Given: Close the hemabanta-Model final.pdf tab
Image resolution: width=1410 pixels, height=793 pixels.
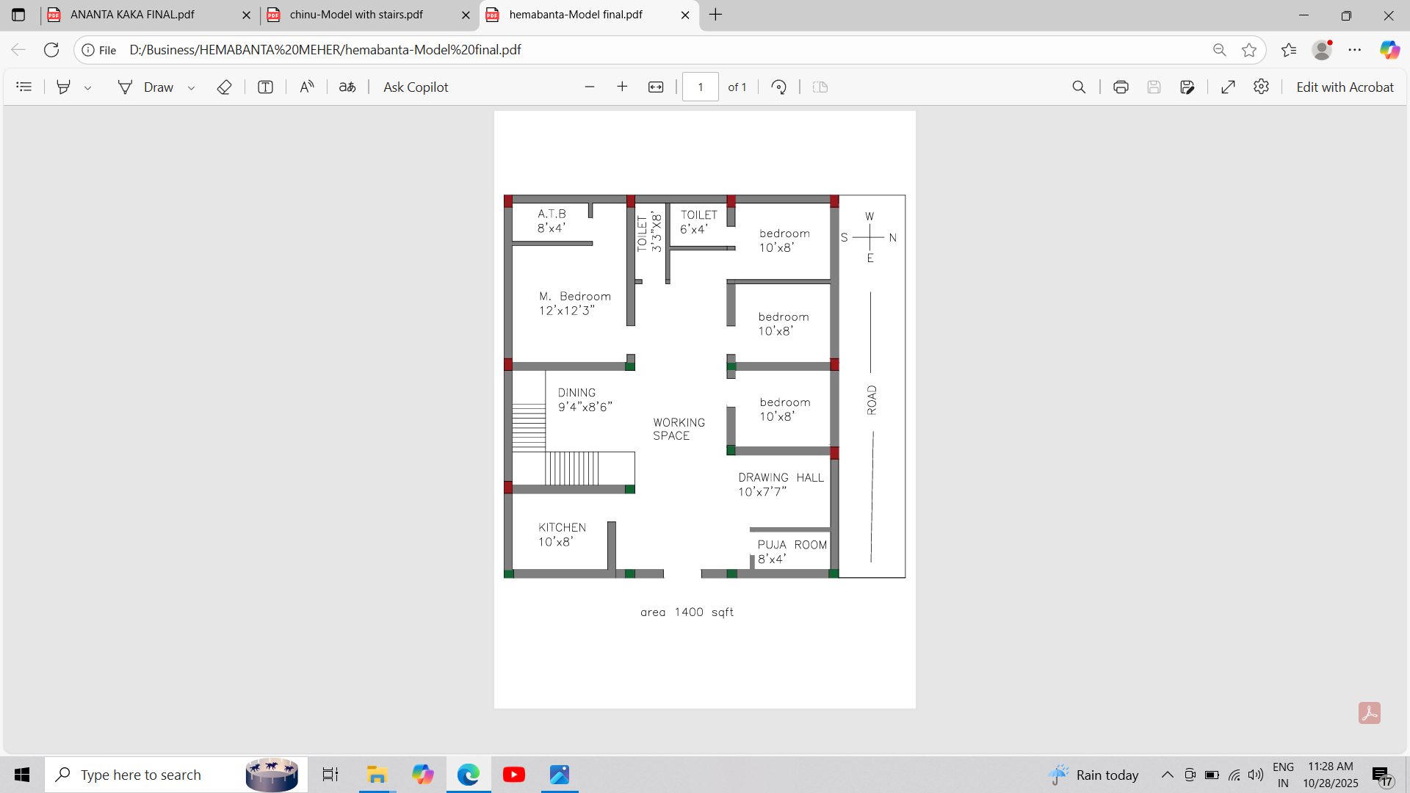Looking at the screenshot, I should [685, 15].
